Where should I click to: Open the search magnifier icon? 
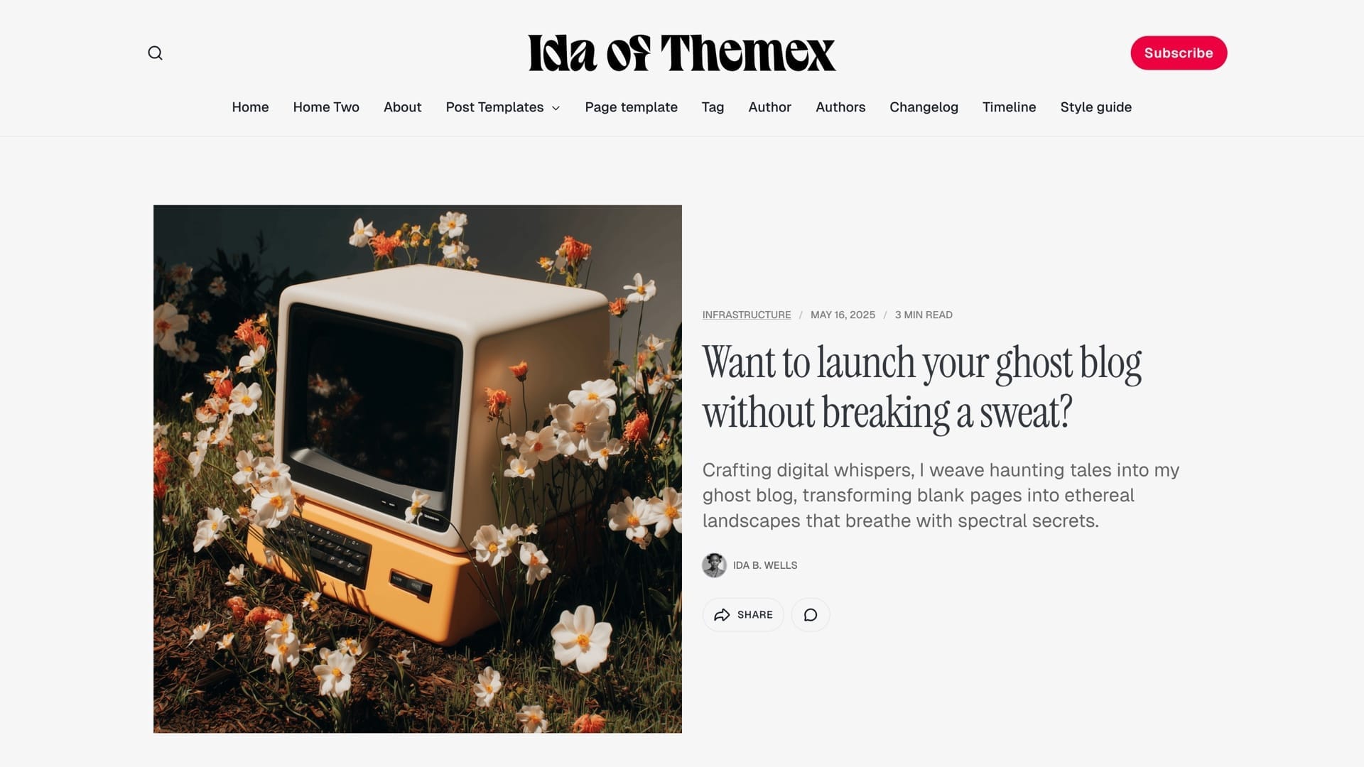point(155,53)
